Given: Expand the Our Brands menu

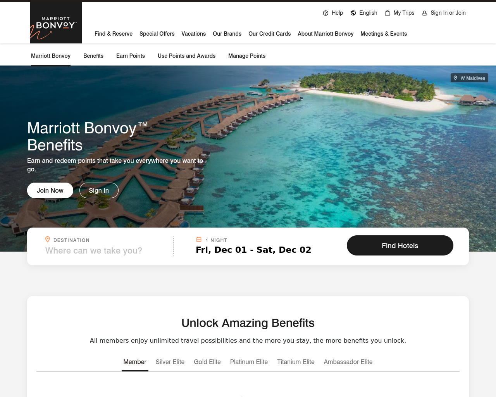Looking at the screenshot, I should (227, 34).
